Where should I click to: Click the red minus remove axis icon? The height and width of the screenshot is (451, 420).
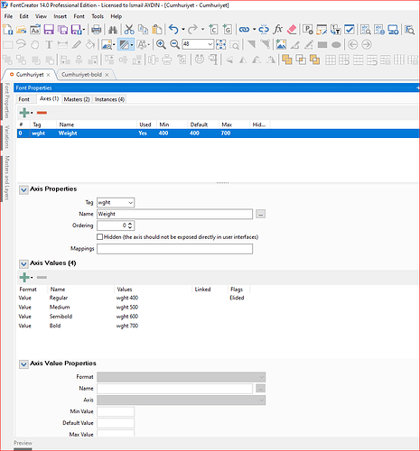point(42,113)
